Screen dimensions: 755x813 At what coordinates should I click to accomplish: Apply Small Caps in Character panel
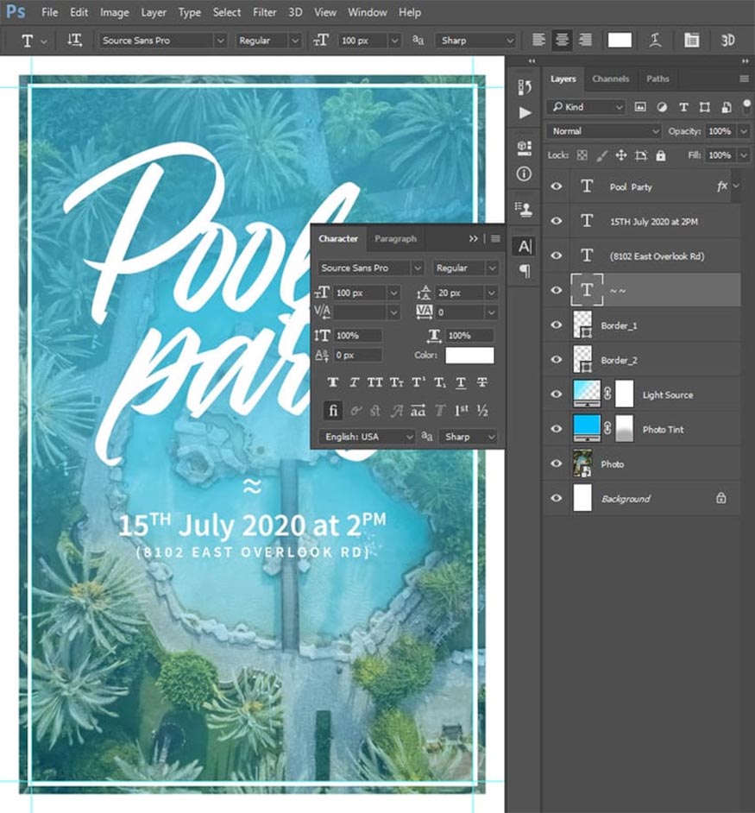[x=397, y=382]
